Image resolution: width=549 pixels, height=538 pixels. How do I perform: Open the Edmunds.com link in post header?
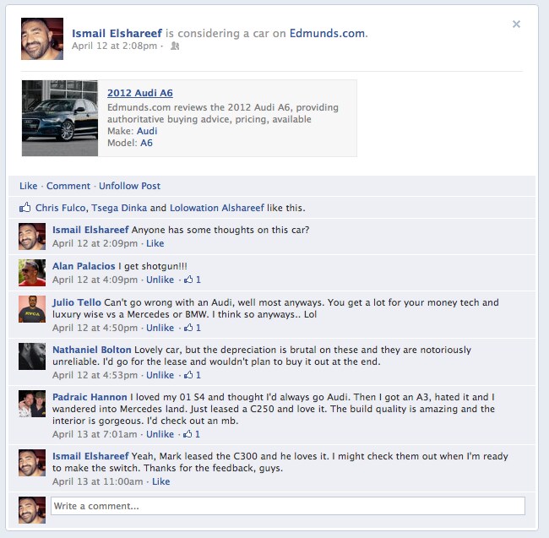tap(328, 33)
